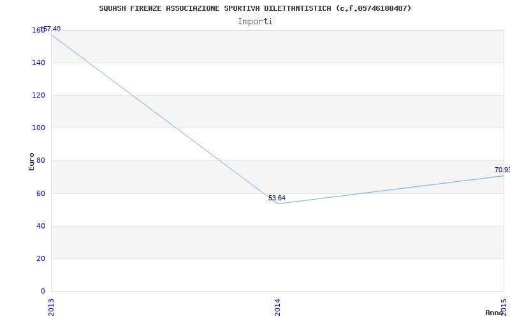Click the 100 y-axis value
The image size is (510, 319).
click(x=38, y=128)
